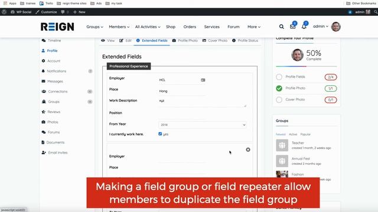Open the Forum page

(233, 26)
